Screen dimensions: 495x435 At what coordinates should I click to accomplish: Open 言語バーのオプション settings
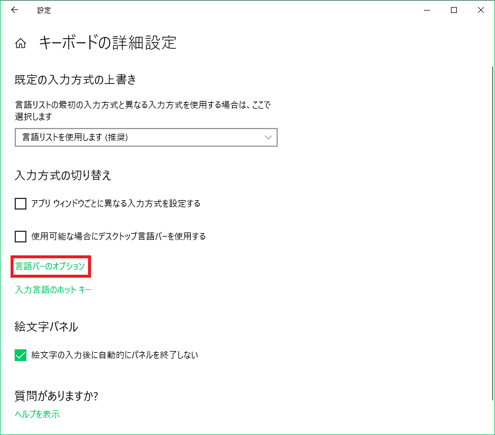pos(50,266)
